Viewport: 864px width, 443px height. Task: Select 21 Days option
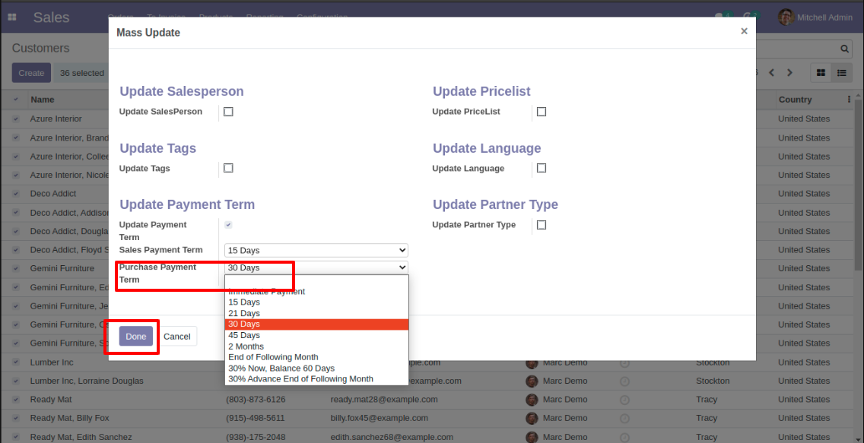[x=317, y=313]
